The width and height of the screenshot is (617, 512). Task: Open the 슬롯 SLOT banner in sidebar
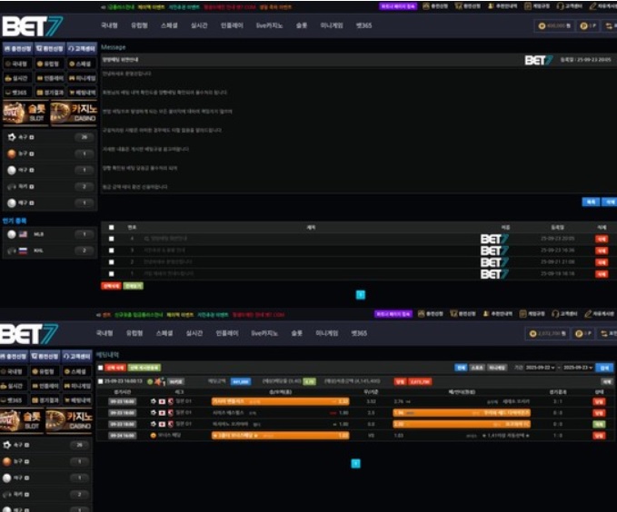(25, 113)
